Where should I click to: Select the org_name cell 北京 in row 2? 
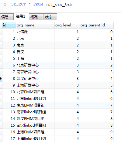[x=35, y=39]
